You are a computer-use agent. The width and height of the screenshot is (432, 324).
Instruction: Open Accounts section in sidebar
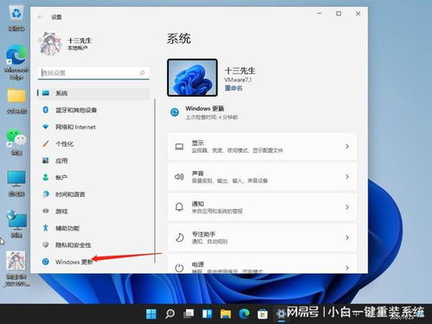[x=94, y=177]
